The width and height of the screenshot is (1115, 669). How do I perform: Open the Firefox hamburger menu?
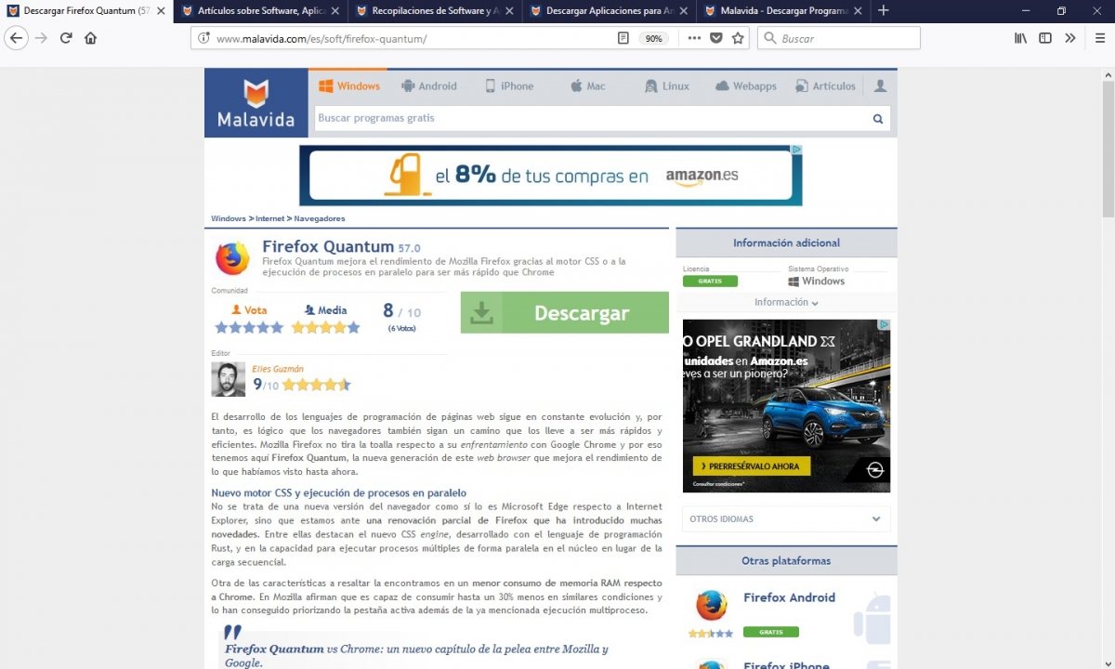pyautogui.click(x=1100, y=38)
